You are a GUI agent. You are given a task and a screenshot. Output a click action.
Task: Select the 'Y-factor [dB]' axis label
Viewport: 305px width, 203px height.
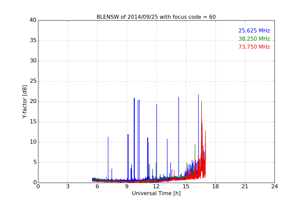25,101
